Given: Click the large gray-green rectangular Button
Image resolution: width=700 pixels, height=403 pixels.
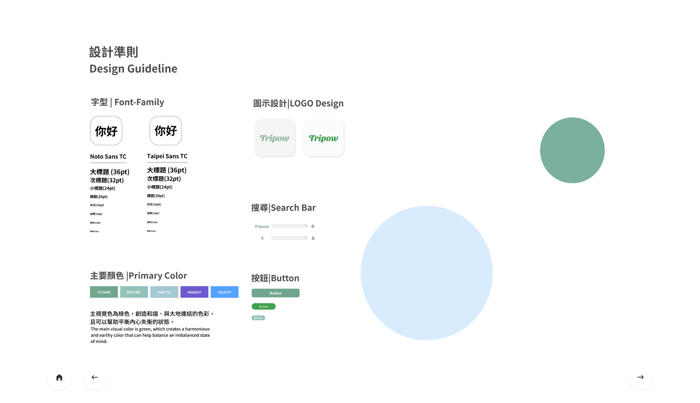Looking at the screenshot, I should click(276, 293).
